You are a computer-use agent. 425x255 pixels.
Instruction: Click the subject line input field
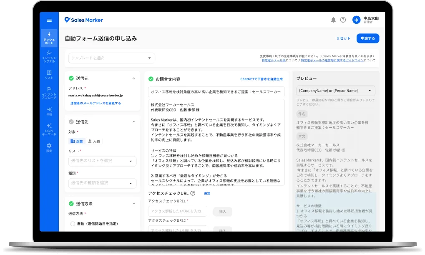coord(216,92)
